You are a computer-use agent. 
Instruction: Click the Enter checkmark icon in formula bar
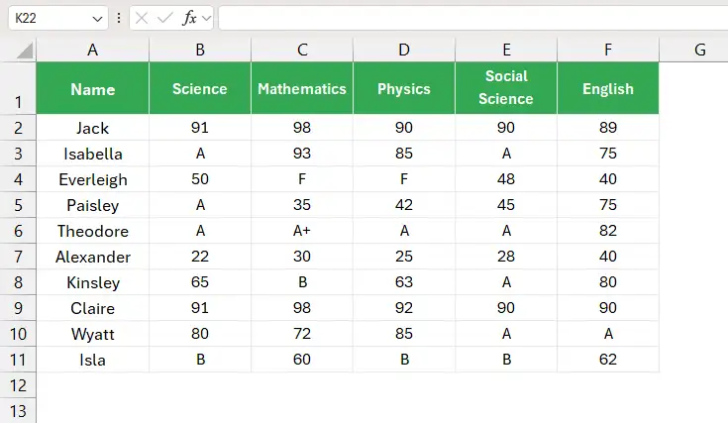click(164, 18)
